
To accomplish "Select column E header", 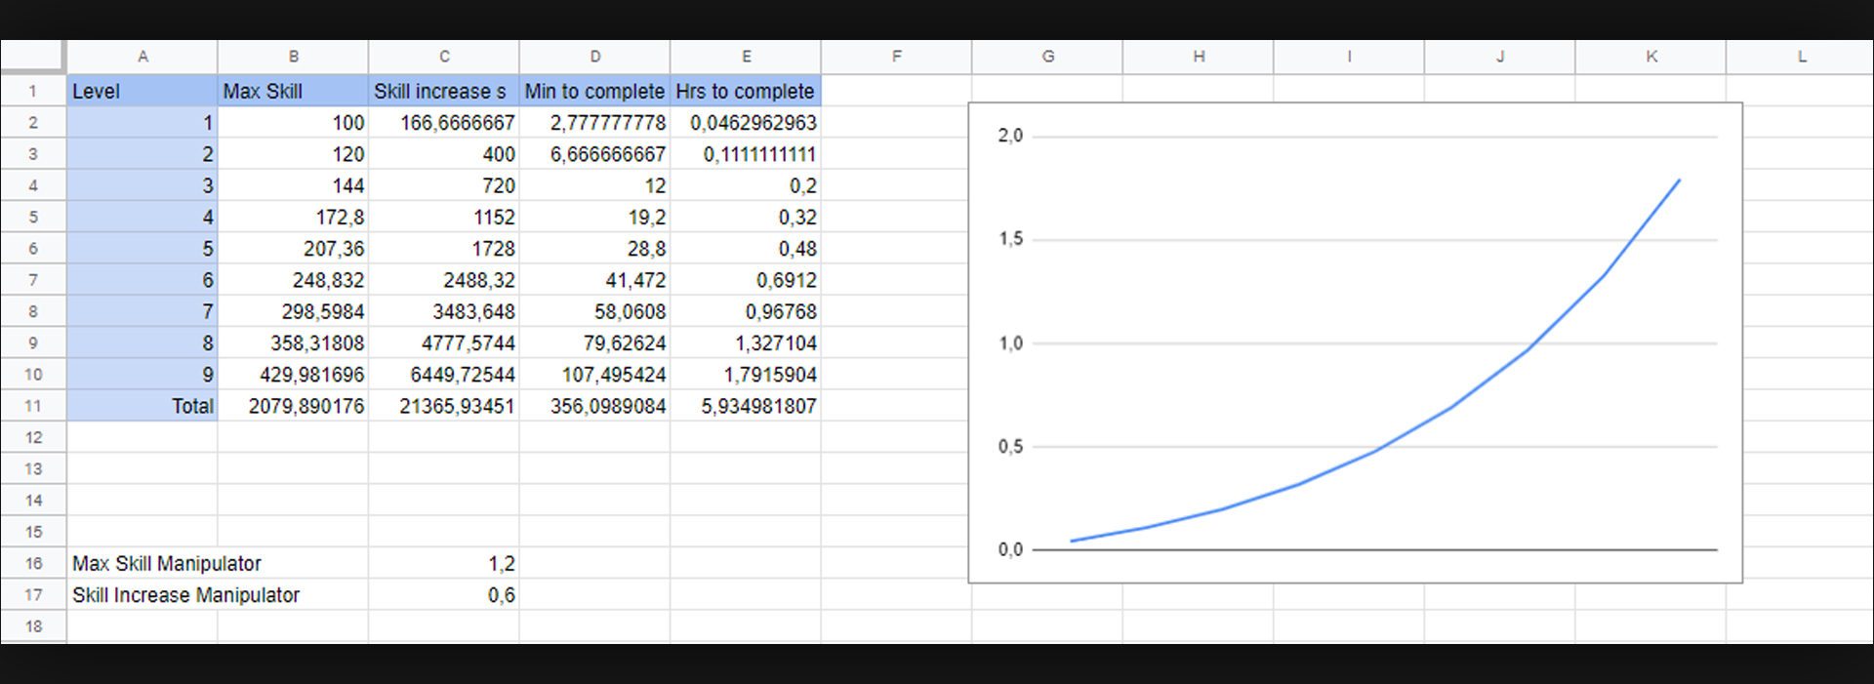I will [746, 57].
